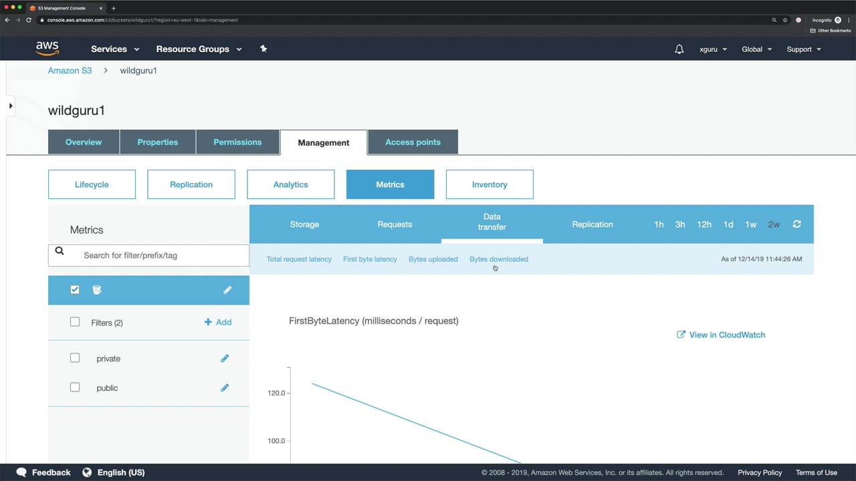Open the Replication section button
The width and height of the screenshot is (856, 481).
(191, 184)
